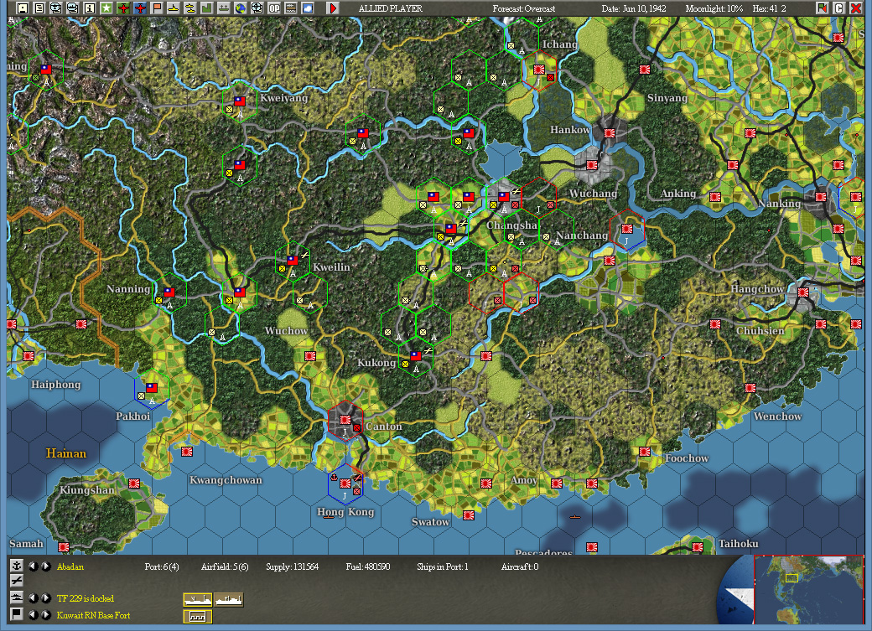Select the Japanese base at Nanking

tap(821, 197)
